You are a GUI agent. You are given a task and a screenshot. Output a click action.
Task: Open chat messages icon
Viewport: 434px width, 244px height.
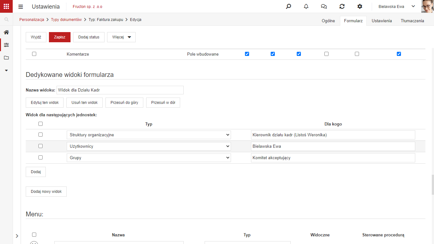point(324,6)
